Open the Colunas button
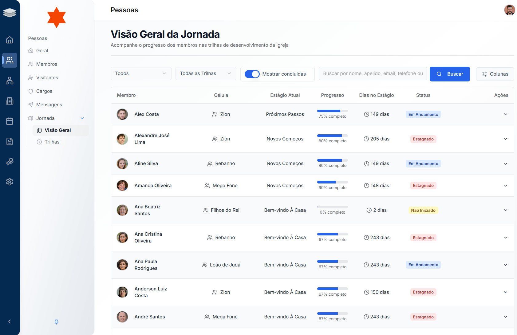This screenshot has width=517, height=335. (x=495, y=74)
